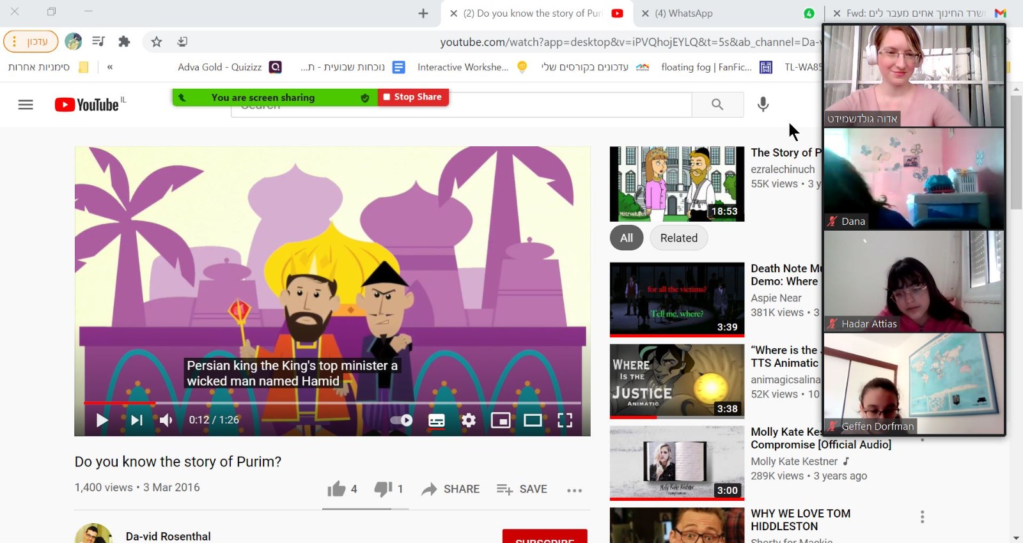
Task: Open the options menu for the Tom Hiddleston video
Action: click(x=922, y=517)
